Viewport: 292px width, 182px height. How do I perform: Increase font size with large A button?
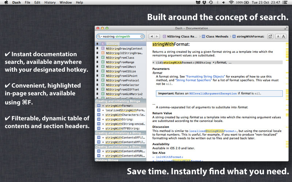coord(284,36)
